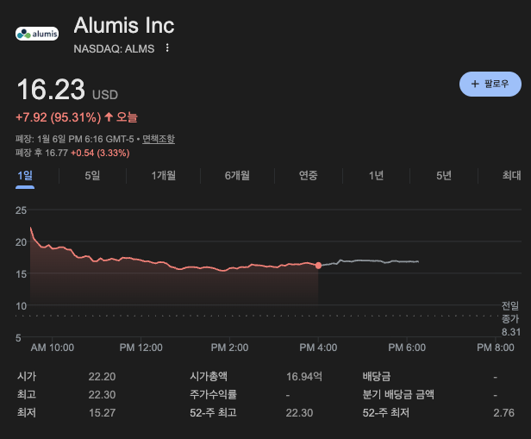531x439 pixels.
Task: Click the PM 6:00 axis label
Action: click(407, 348)
